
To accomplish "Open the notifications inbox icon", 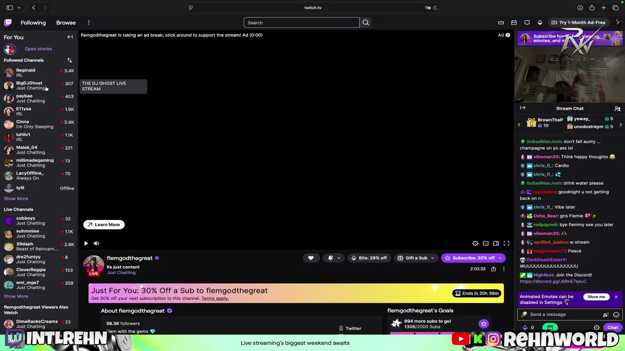I will (514, 22).
